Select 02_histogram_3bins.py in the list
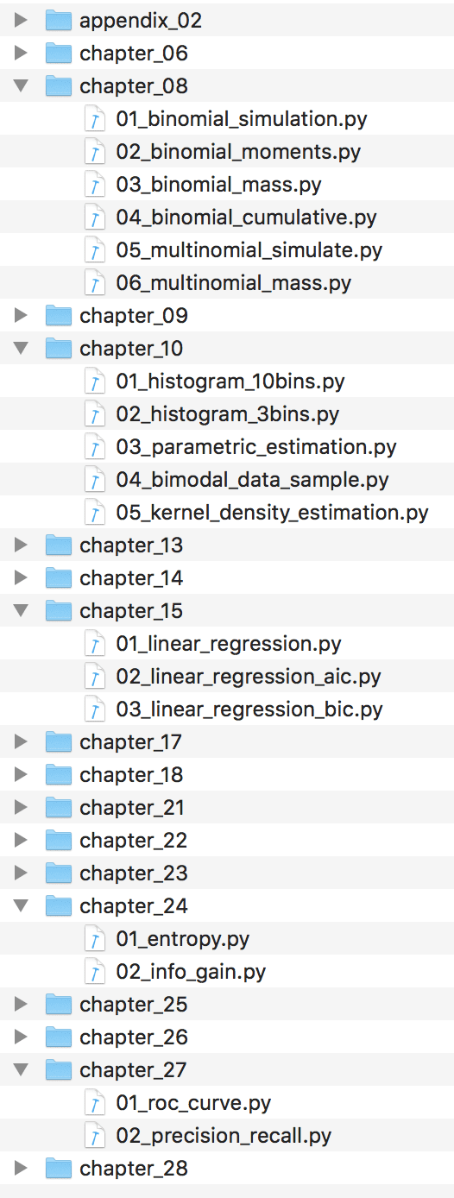The width and height of the screenshot is (454, 1198). (x=227, y=414)
